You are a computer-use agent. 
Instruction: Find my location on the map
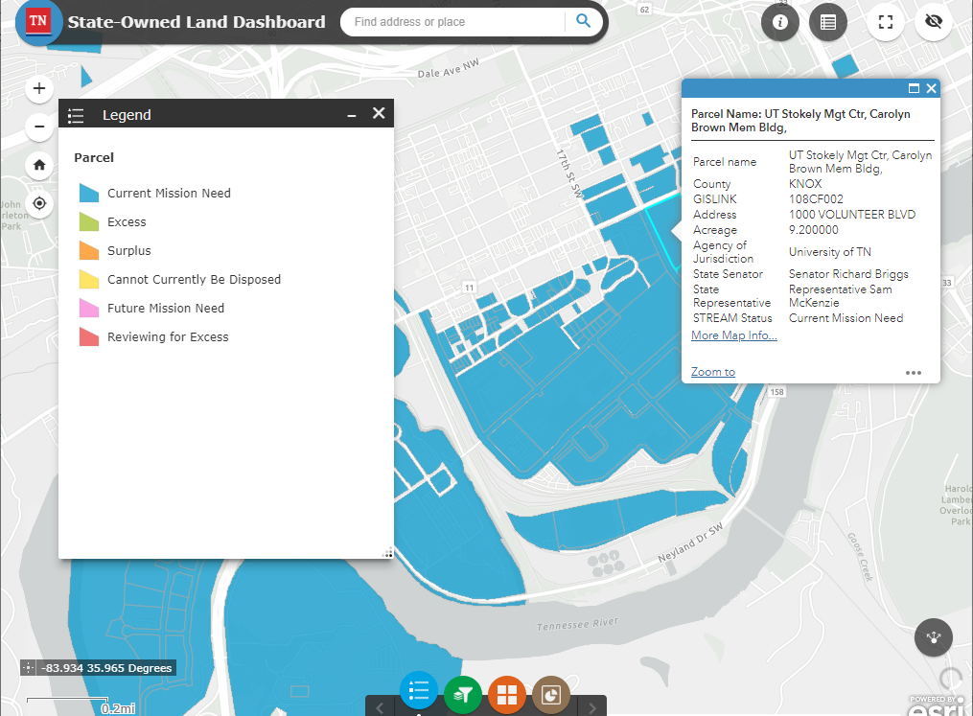point(39,203)
